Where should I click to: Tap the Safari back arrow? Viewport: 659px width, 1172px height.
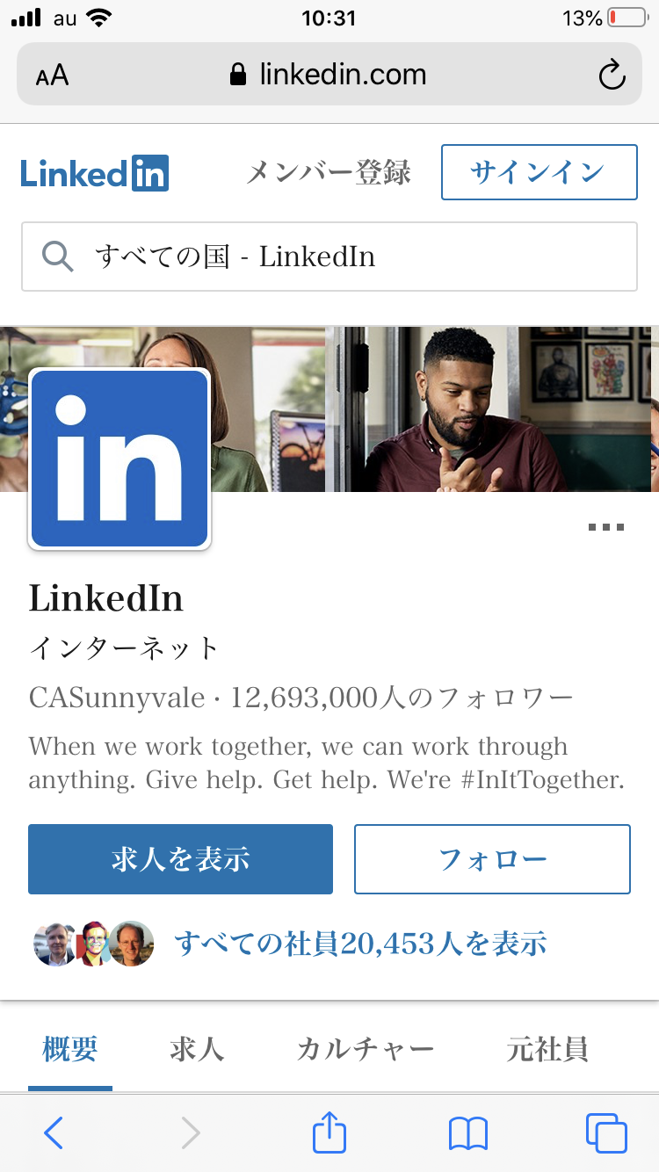click(x=54, y=1132)
